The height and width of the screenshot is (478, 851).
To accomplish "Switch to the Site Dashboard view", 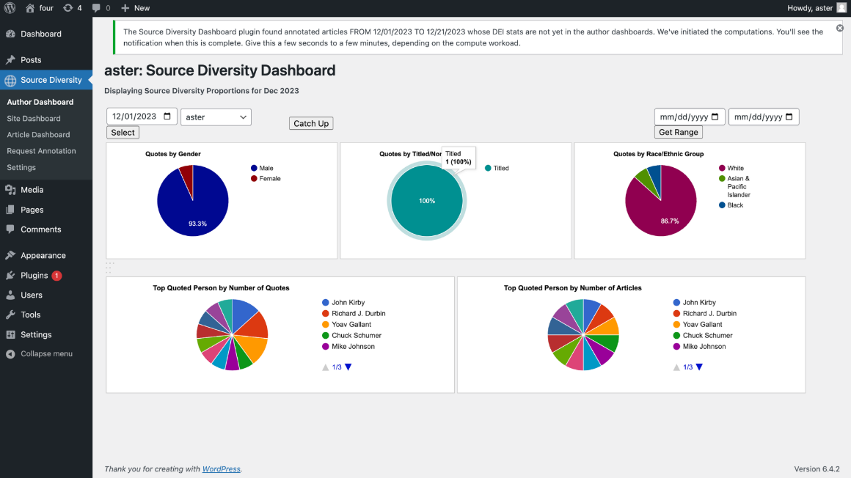I will pos(34,118).
